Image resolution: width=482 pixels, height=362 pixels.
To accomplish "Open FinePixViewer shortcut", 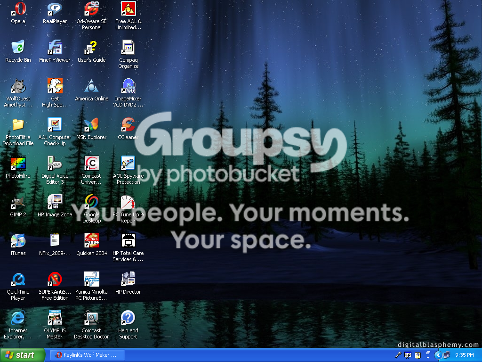I will [55, 48].
